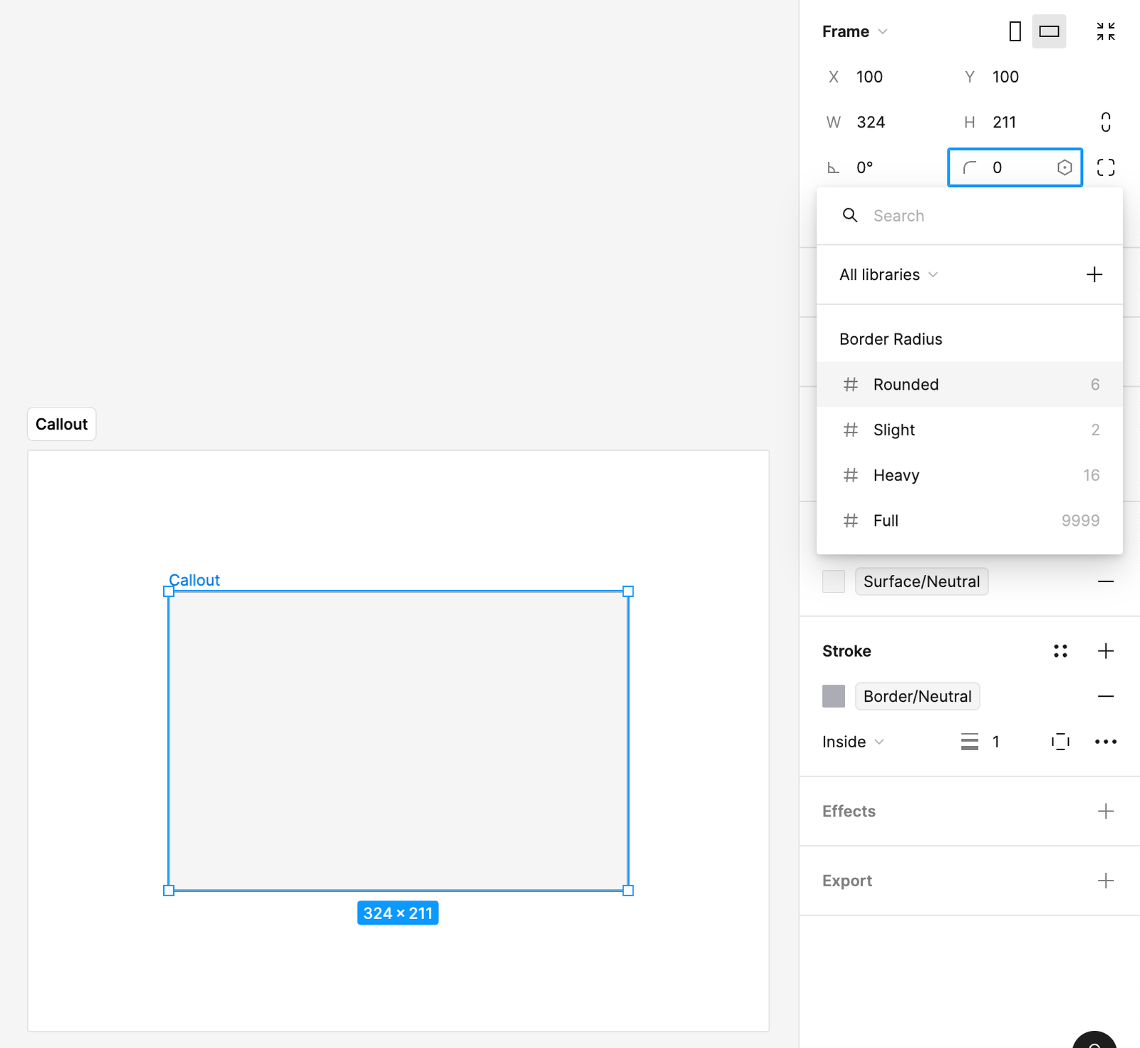This screenshot has width=1140, height=1048.
Task: Select portrait orientation icon
Action: [1014, 31]
